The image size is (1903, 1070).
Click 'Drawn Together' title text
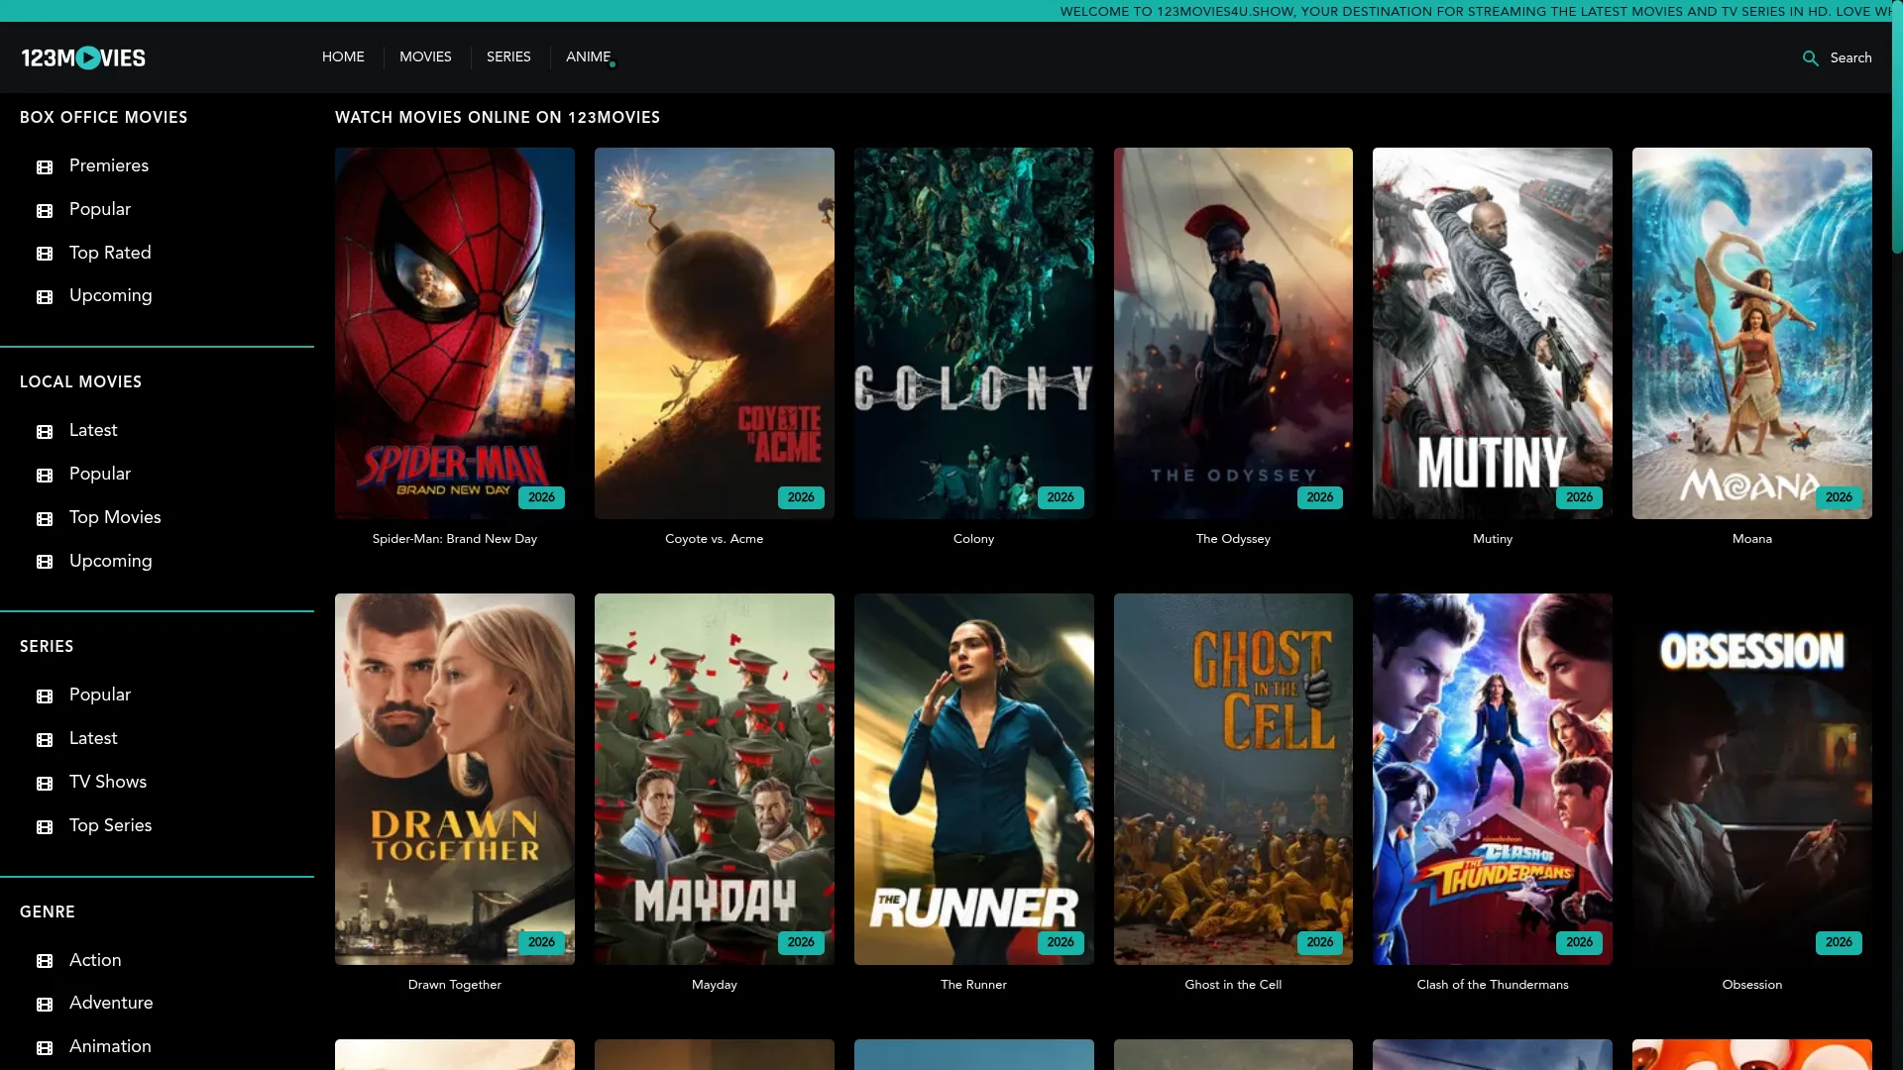pyautogui.click(x=454, y=985)
